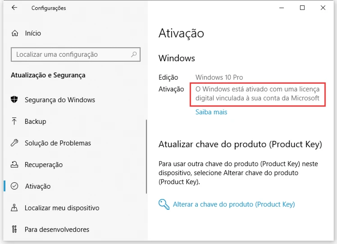Open Segurança do Windows settings page
Viewport: 337px width, 244px height.
click(60, 100)
